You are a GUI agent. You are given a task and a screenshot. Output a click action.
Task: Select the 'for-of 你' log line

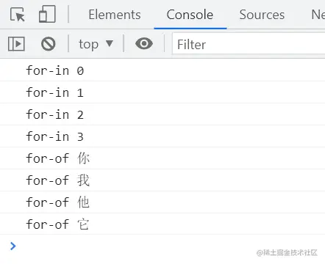tap(162, 158)
